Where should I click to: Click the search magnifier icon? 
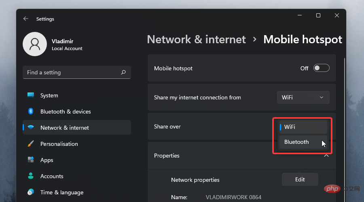point(123,72)
